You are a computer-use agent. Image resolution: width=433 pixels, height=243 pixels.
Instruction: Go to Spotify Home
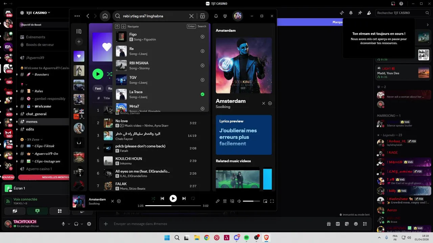click(x=105, y=16)
